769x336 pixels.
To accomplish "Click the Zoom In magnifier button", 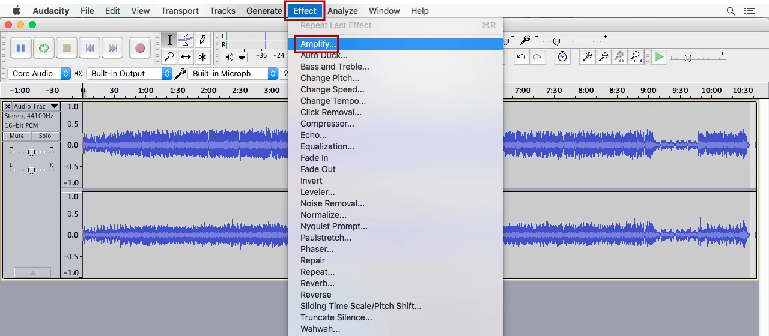I will click(588, 57).
